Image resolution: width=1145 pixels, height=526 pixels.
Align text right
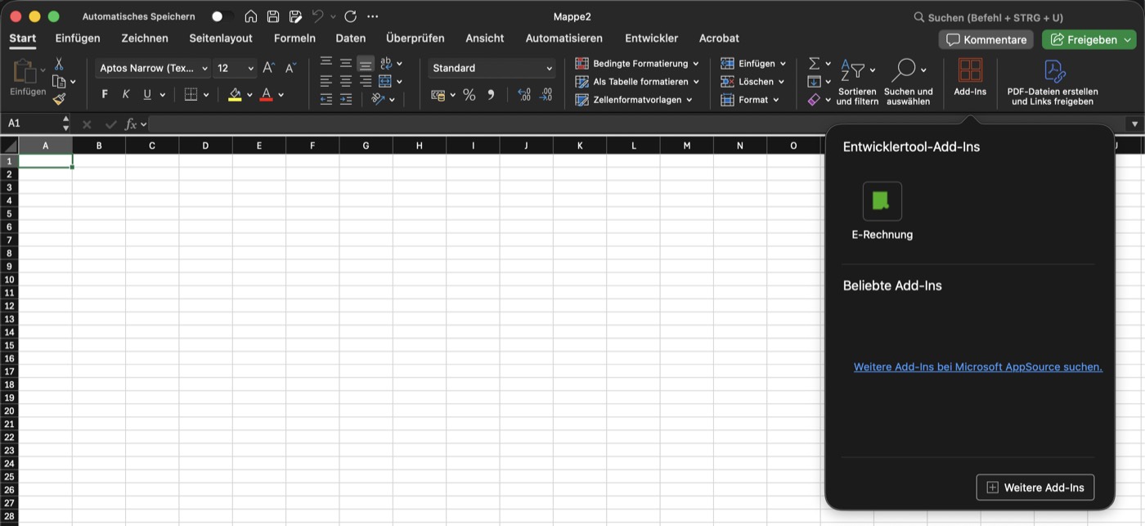point(366,81)
